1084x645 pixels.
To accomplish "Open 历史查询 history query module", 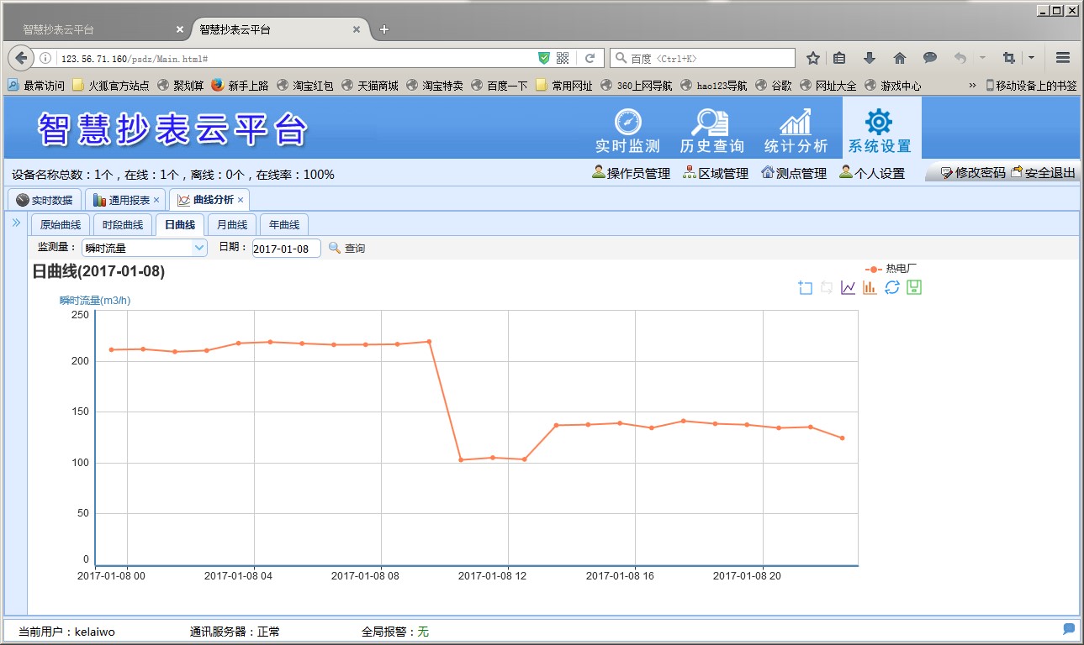I will click(711, 130).
